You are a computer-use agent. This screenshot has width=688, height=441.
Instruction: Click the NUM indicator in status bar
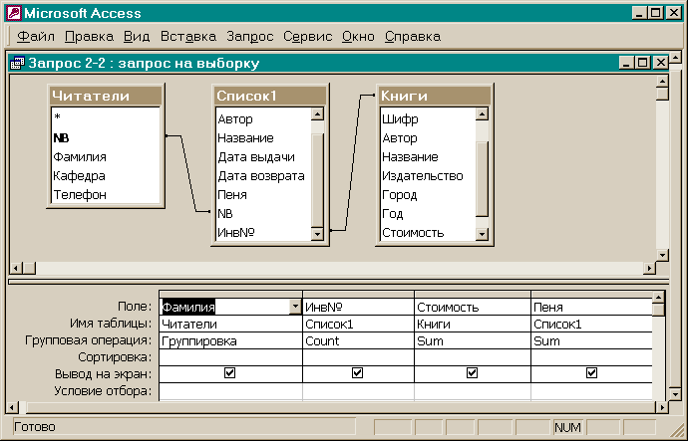[x=567, y=427]
